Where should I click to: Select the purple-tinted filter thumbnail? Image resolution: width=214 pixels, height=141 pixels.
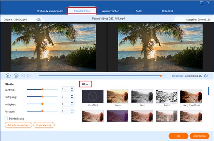pyautogui.click(x=117, y=116)
